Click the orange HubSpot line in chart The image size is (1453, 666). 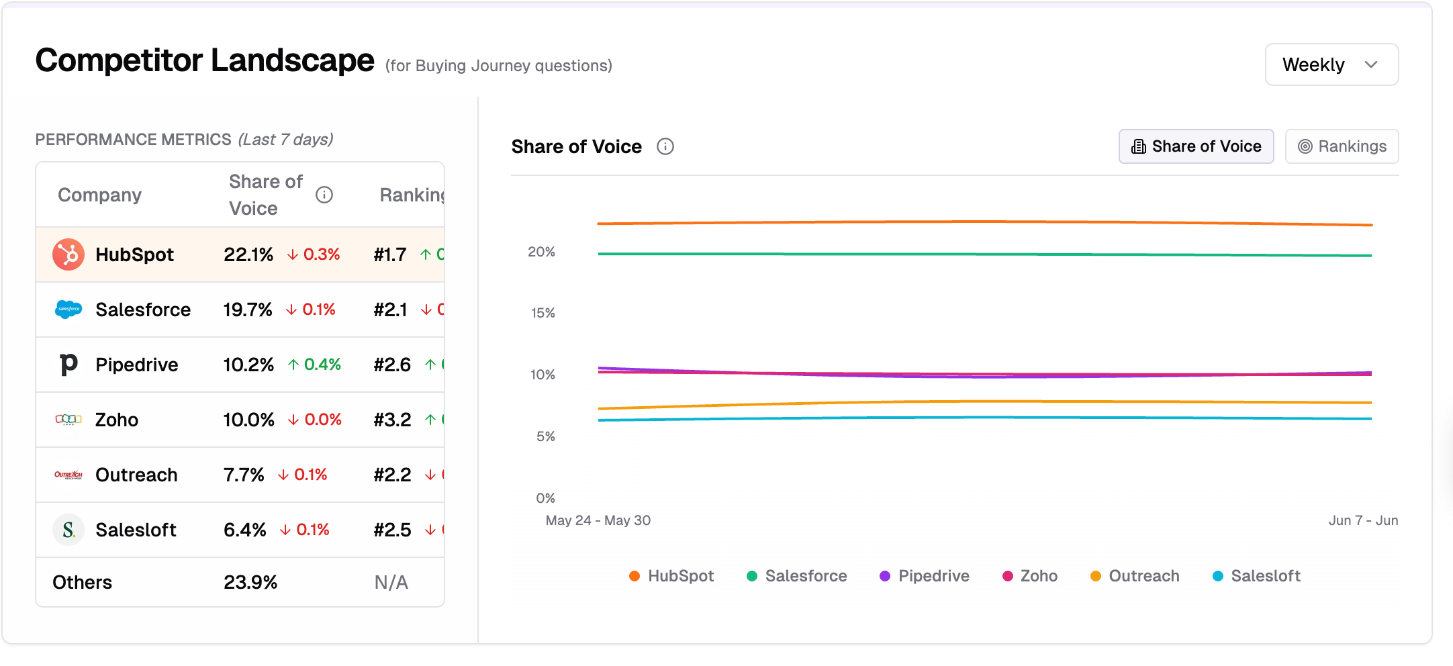coord(984,222)
